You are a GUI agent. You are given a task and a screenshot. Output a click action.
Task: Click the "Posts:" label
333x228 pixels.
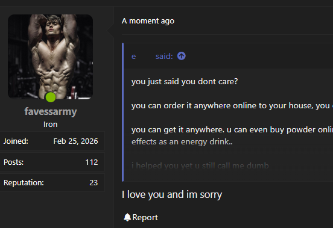[x=13, y=162]
